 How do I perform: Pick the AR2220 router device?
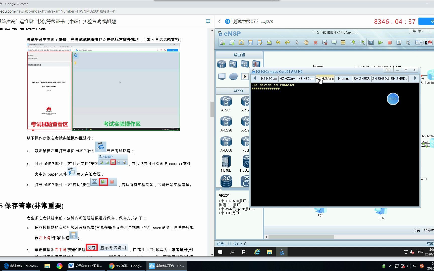(226, 124)
